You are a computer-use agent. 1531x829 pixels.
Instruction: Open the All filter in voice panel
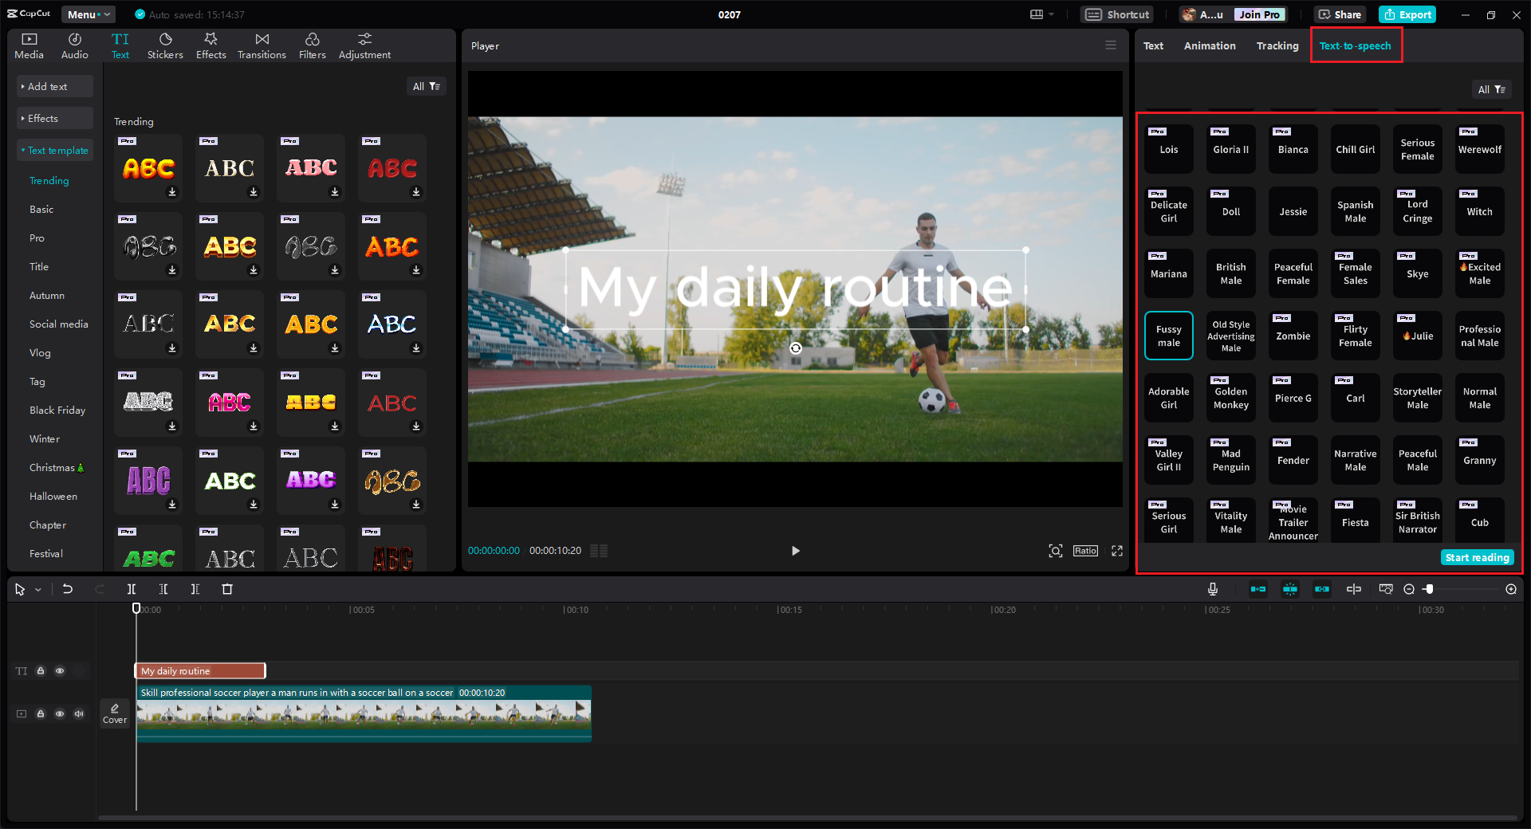(1491, 89)
